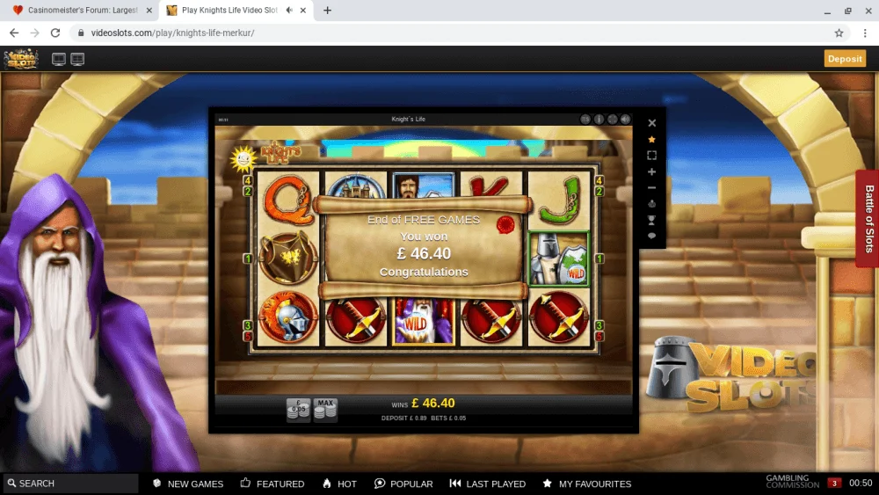Select the £0.05 bet coin button
Image resolution: width=879 pixels, height=495 pixels.
pyautogui.click(x=298, y=410)
